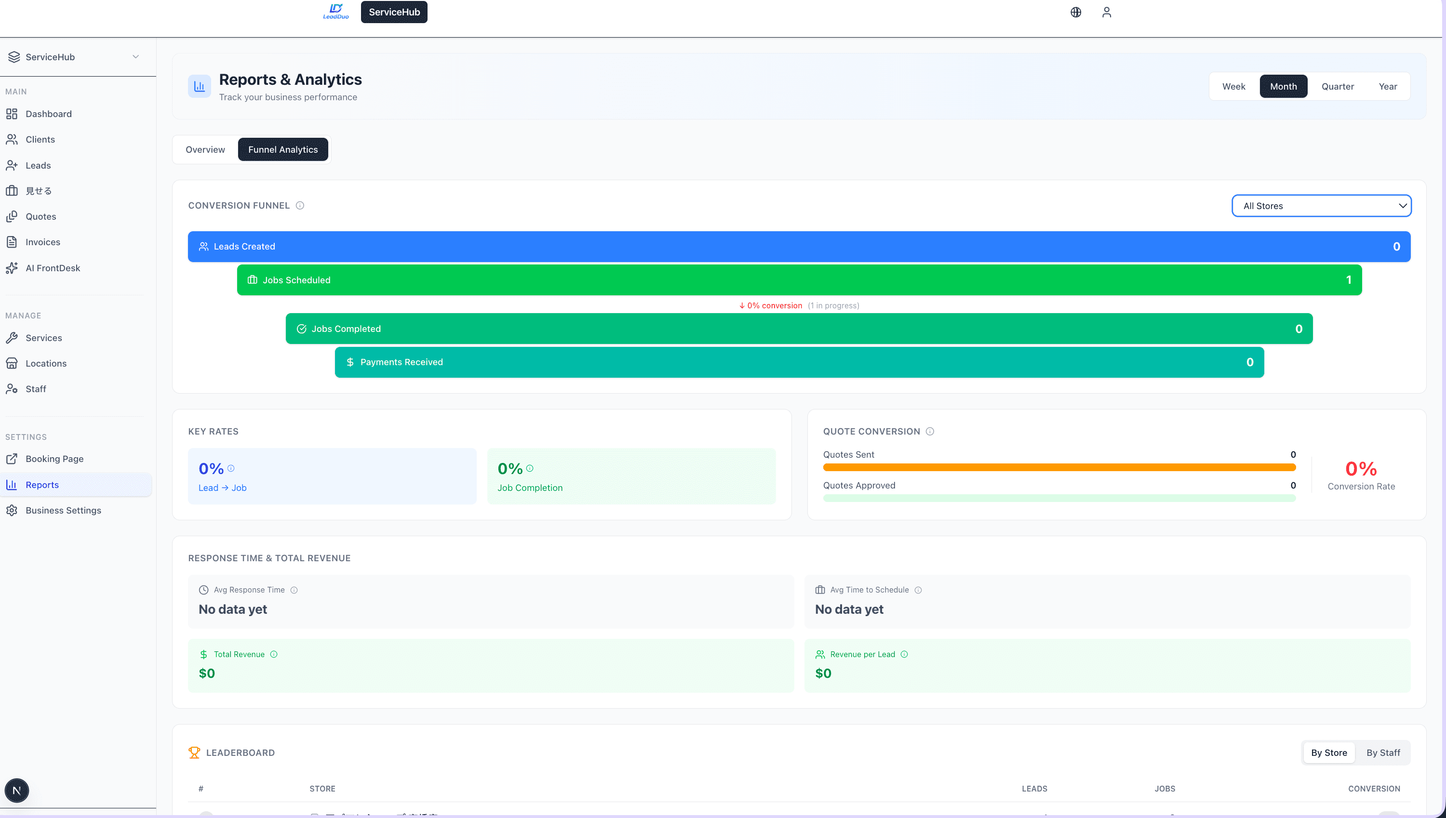Open Invoices from the sidebar
1446x818 pixels.
click(43, 241)
